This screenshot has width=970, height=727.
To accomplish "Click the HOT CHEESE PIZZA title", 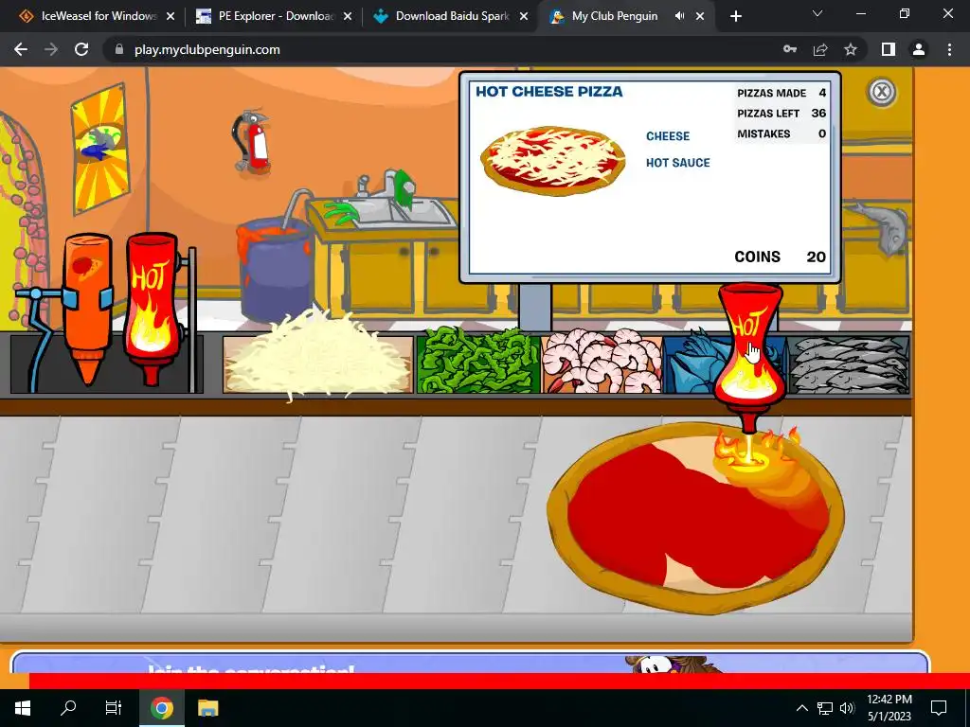I will [548, 92].
